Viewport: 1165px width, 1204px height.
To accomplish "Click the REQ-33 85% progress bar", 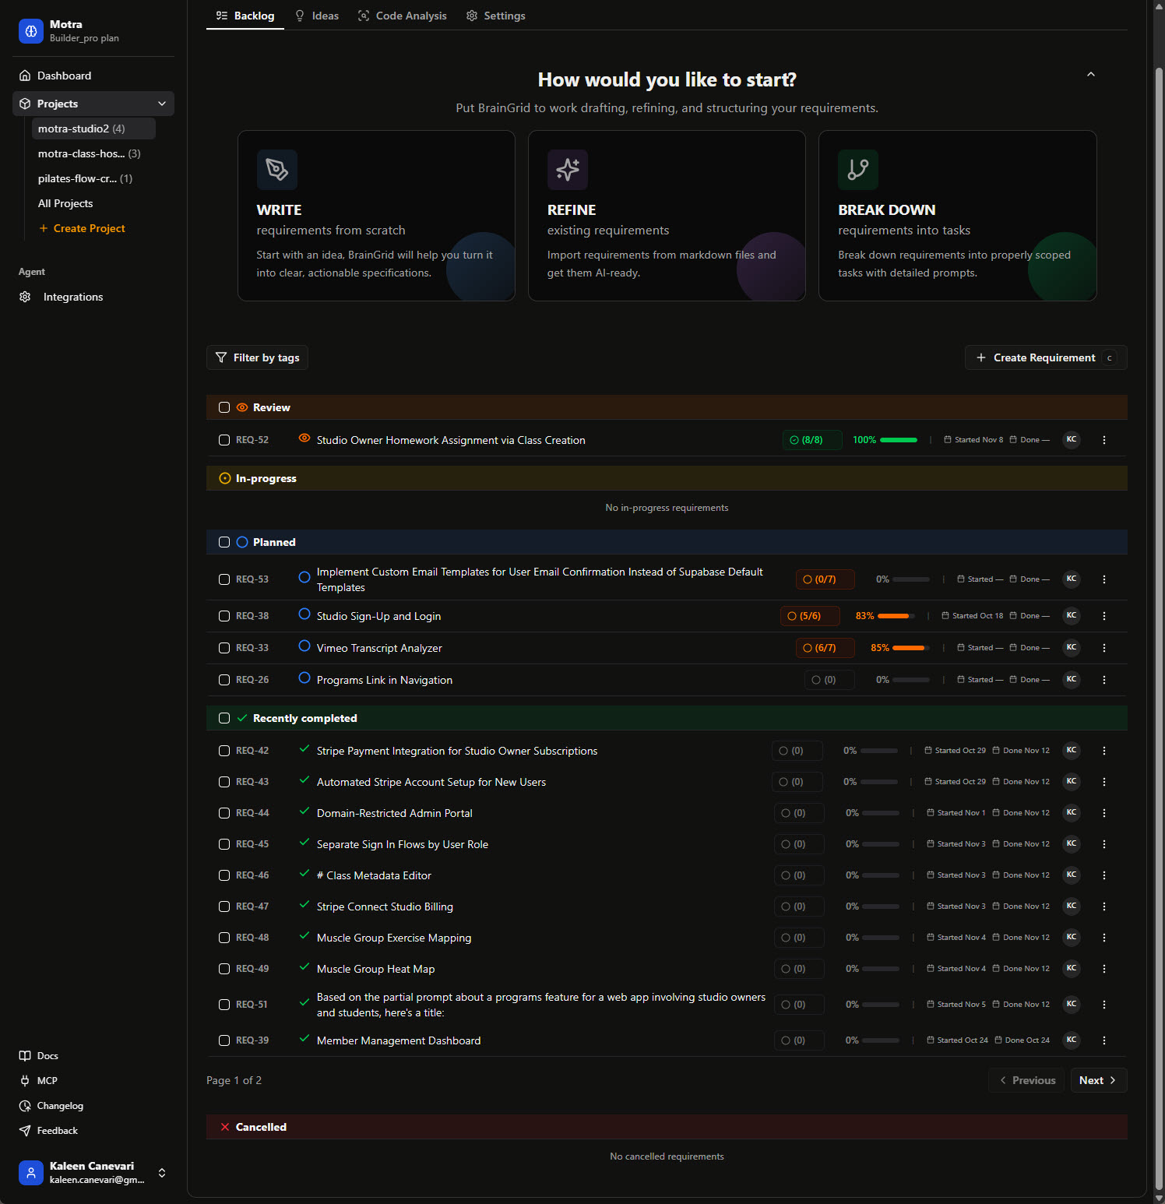I will (x=910, y=648).
